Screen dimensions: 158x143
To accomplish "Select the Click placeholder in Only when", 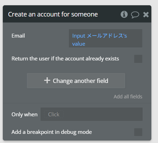I will coord(54,114).
